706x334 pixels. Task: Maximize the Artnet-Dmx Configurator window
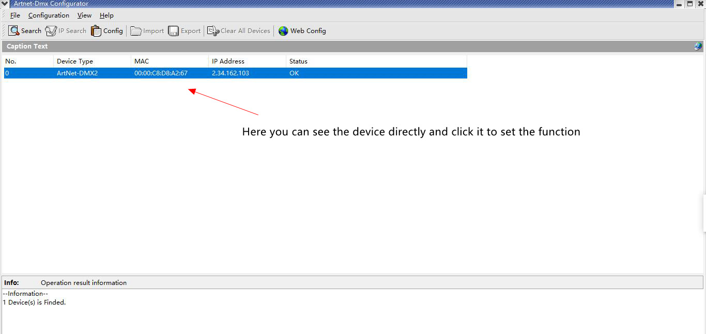coord(690,4)
